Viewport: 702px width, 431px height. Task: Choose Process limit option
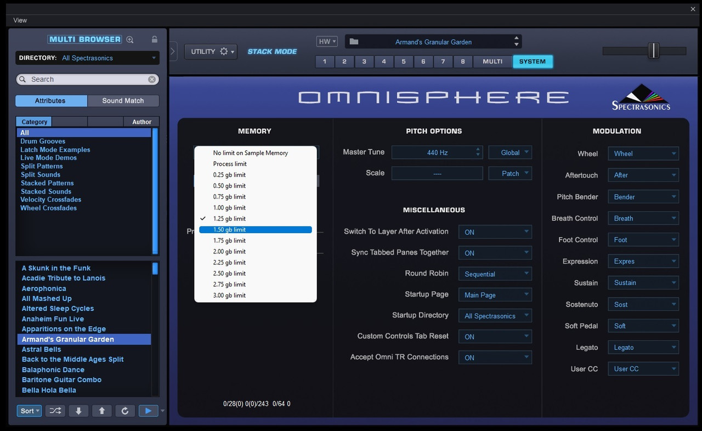click(x=256, y=164)
